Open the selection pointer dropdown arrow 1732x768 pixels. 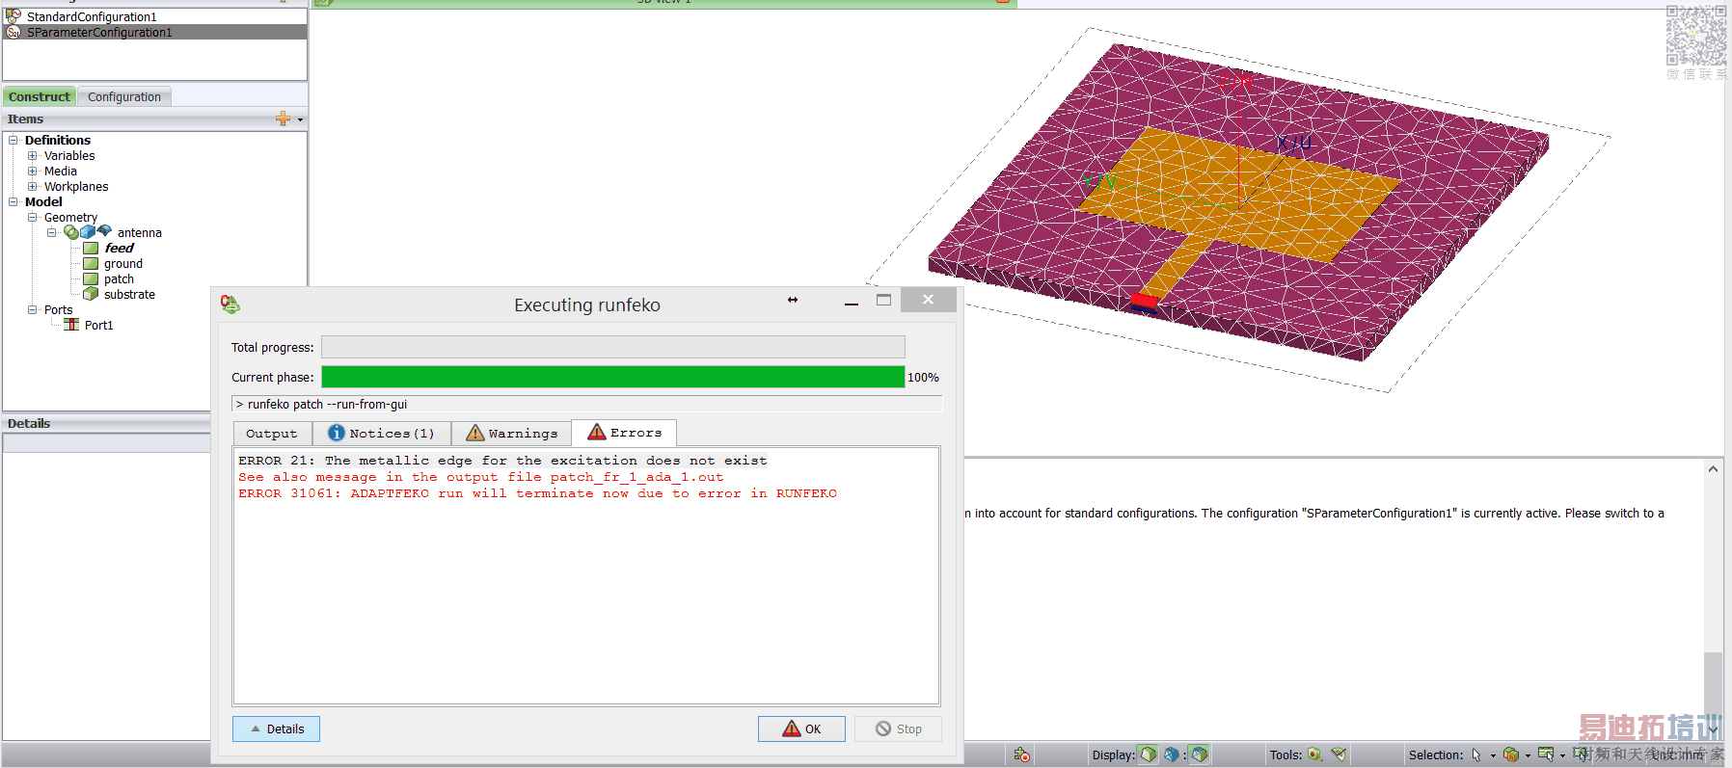pyautogui.click(x=1493, y=755)
